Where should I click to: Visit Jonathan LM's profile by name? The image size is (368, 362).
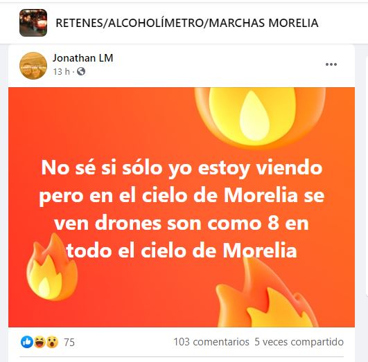[x=82, y=58]
